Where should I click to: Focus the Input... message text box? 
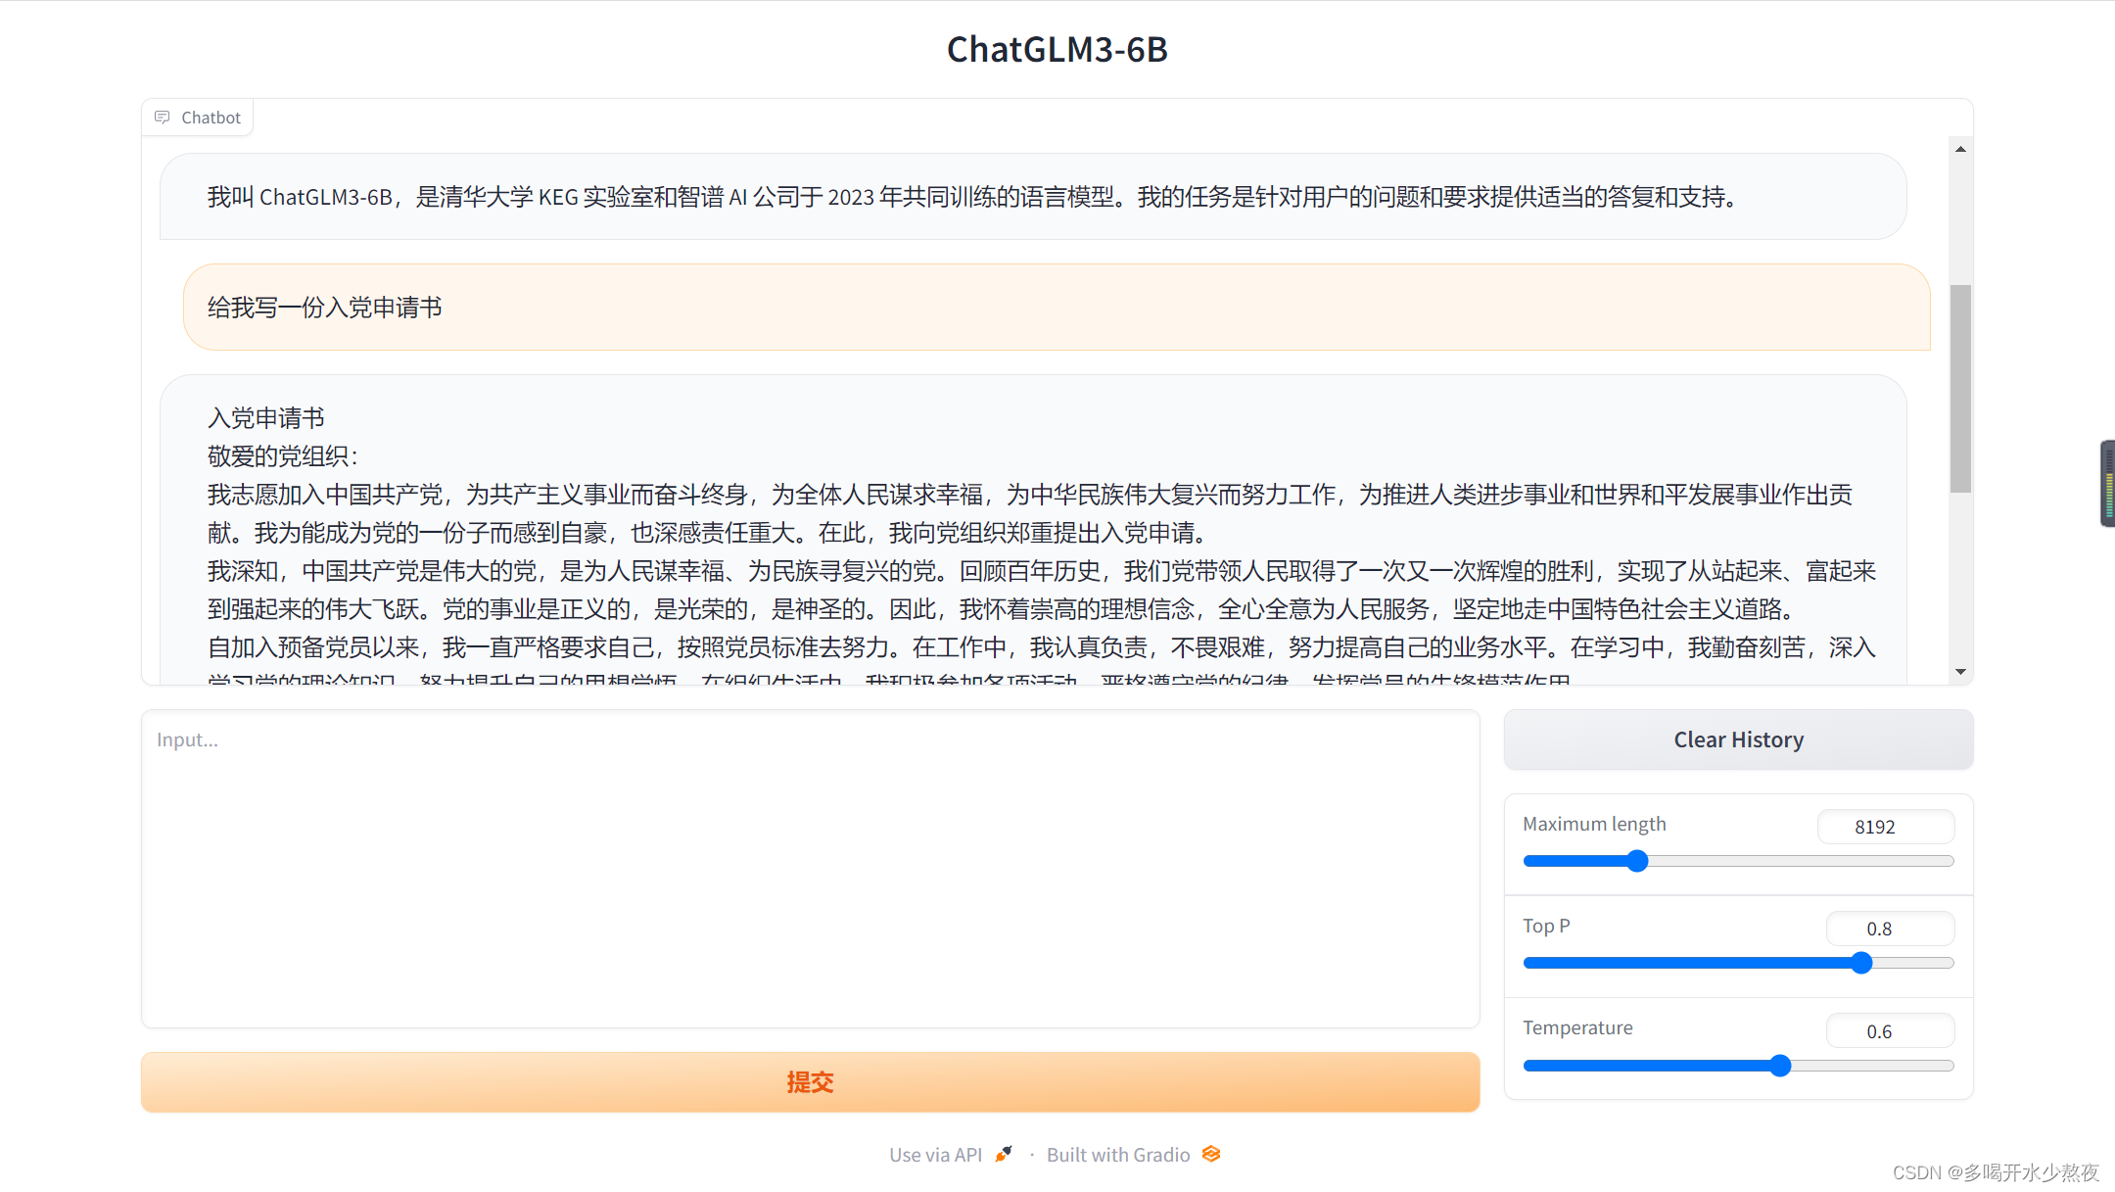[810, 869]
